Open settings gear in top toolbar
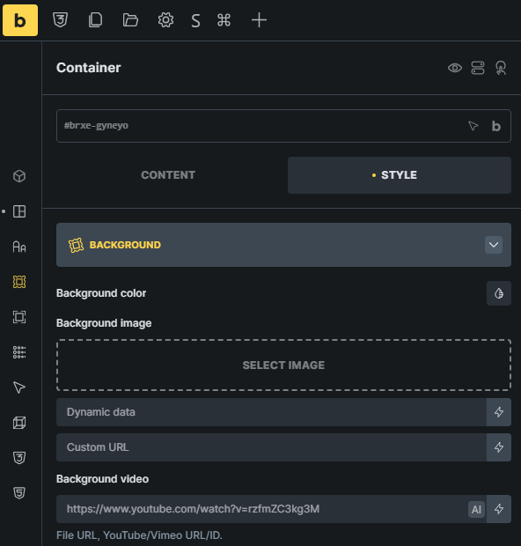This screenshot has height=546, width=521. [x=165, y=20]
